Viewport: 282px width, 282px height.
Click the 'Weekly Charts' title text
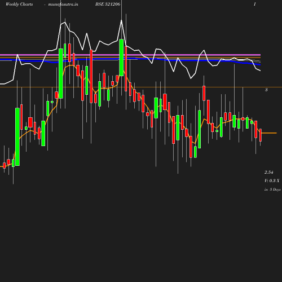point(19,5)
